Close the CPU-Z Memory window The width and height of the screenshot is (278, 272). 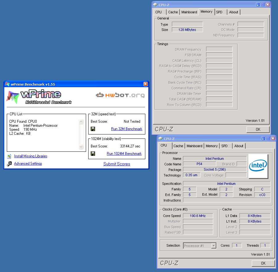pyautogui.click(x=268, y=5)
